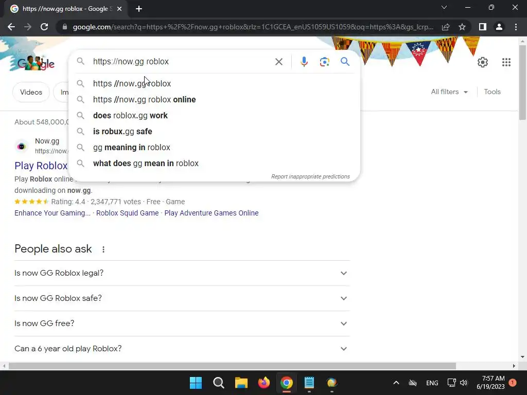
Task: Switch to Chrome in the taskbar
Action: [x=286, y=383]
